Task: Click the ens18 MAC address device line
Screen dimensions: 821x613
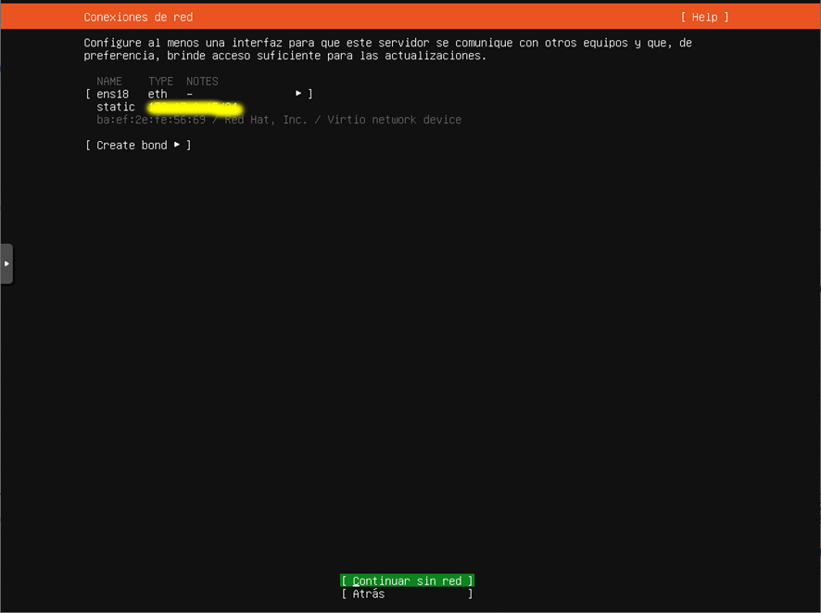Action: tap(279, 120)
